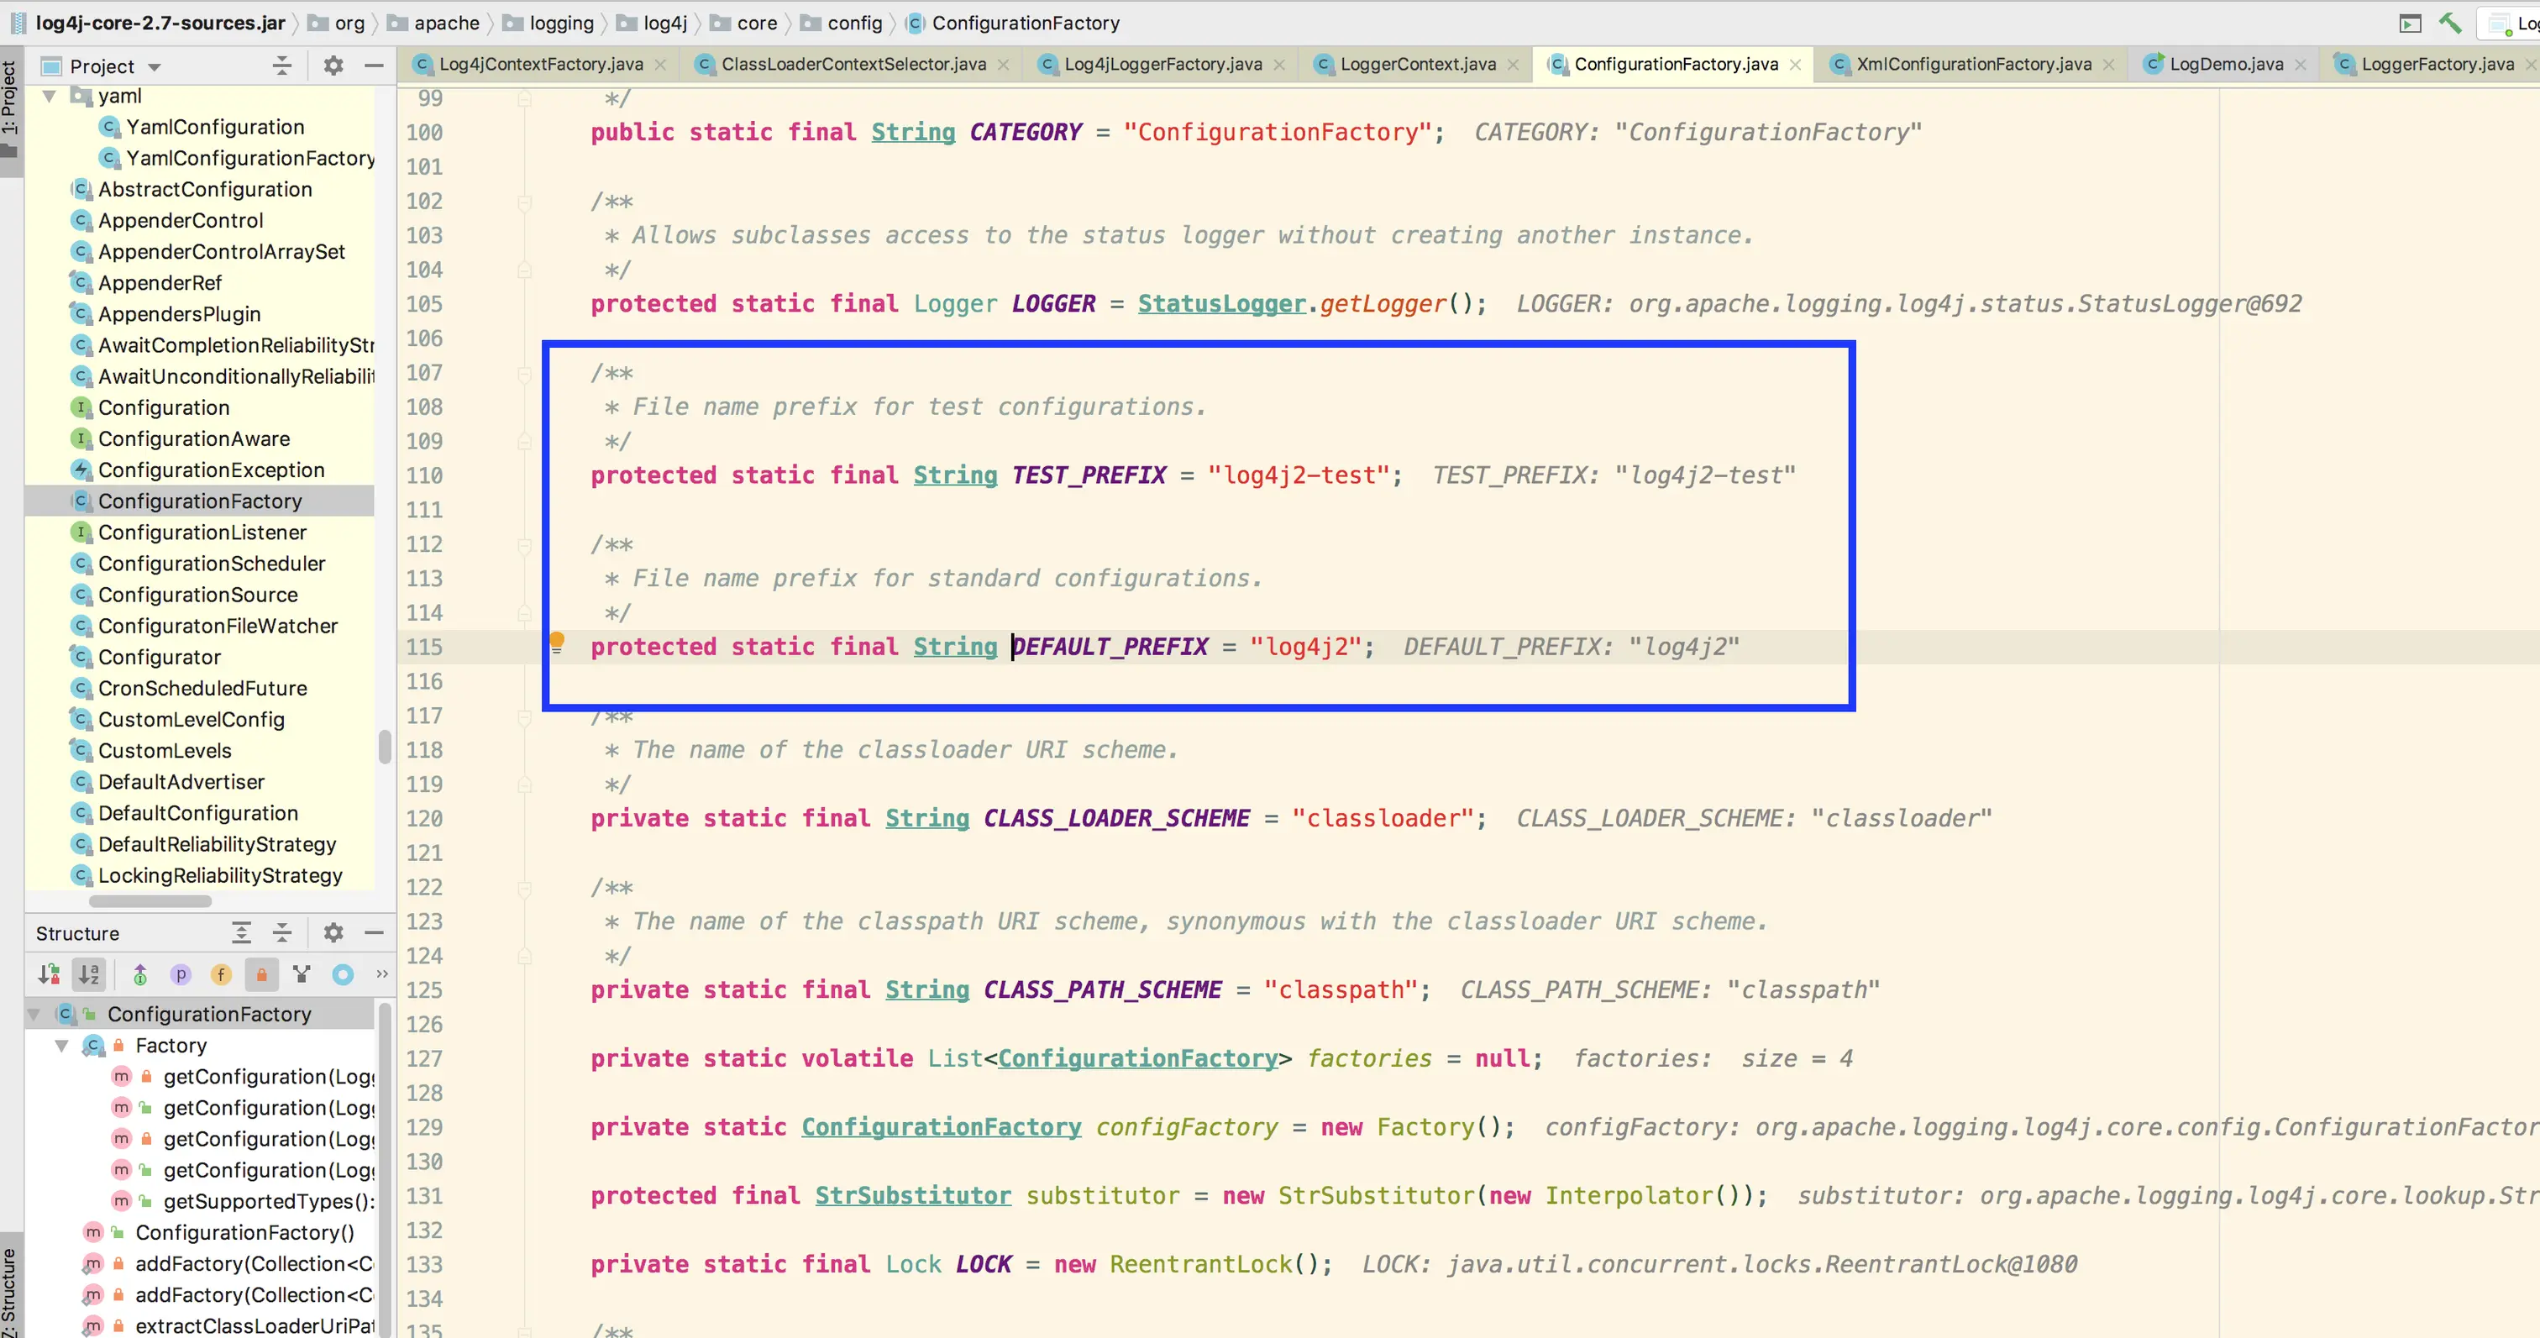Click line number 120 in gutter
The height and width of the screenshot is (1338, 2540).
(425, 818)
